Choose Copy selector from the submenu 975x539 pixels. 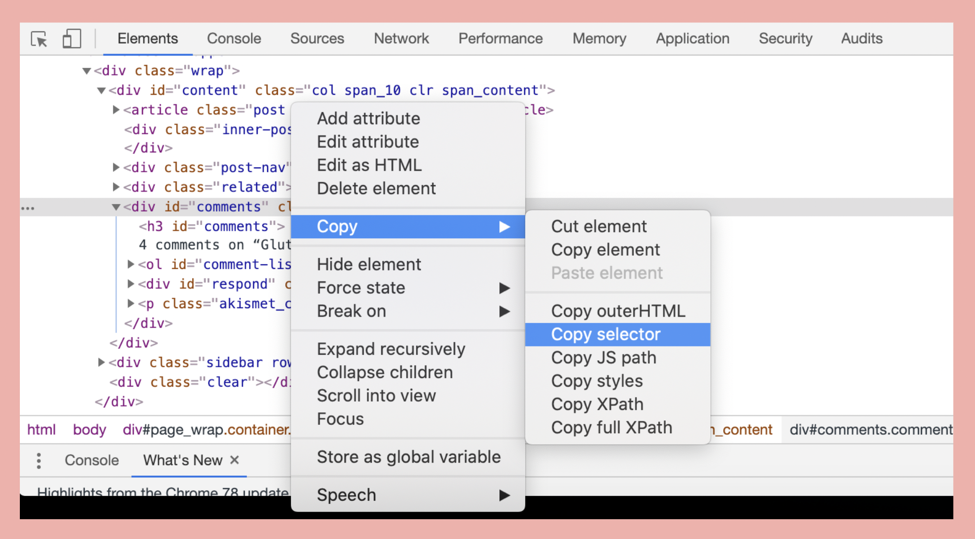tap(605, 334)
